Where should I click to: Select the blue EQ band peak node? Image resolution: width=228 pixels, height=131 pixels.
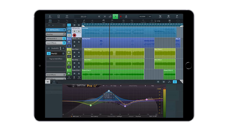click(x=109, y=91)
